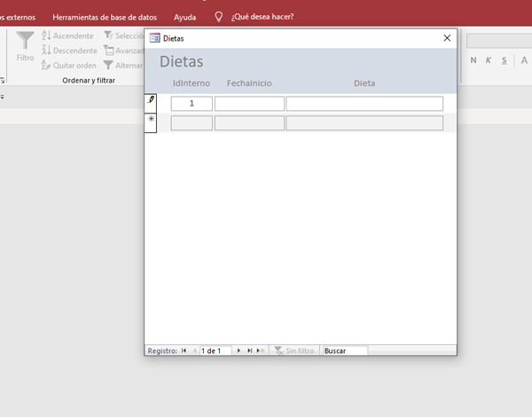
Task: Toggle italic formatting (K) button
Action: coord(489,60)
